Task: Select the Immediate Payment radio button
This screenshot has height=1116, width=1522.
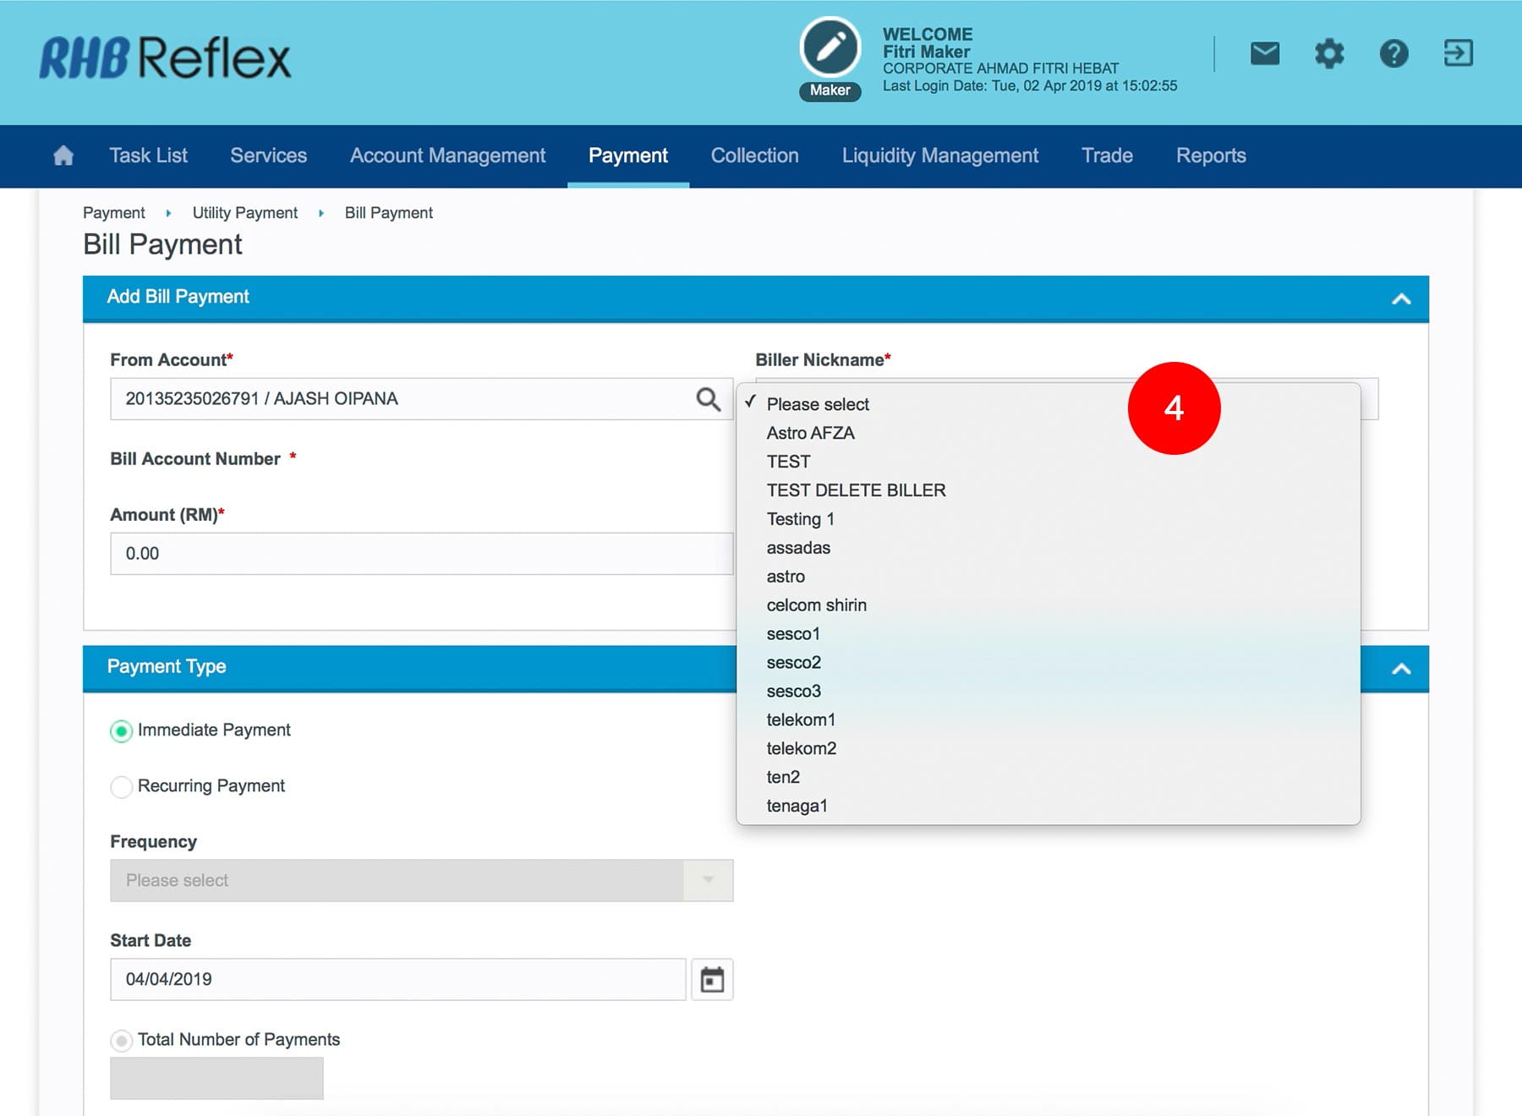Action: click(x=122, y=731)
